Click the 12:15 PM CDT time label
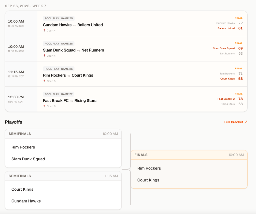256x214 pixels. (16, 76)
